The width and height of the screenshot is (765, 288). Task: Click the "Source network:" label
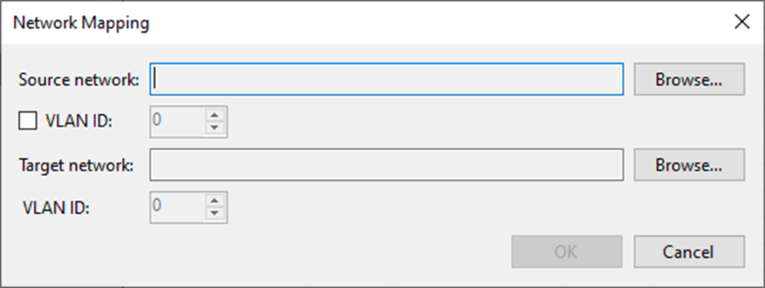(x=79, y=79)
